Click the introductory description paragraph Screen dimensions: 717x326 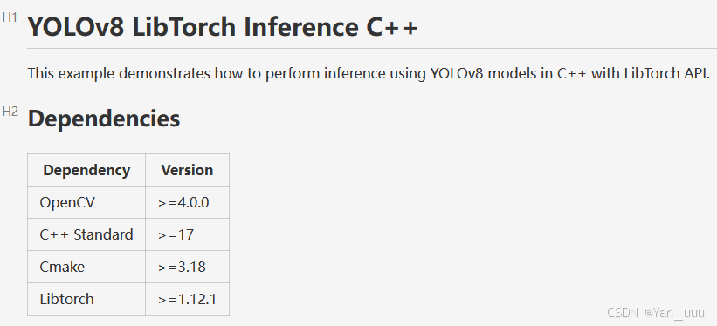pos(369,73)
